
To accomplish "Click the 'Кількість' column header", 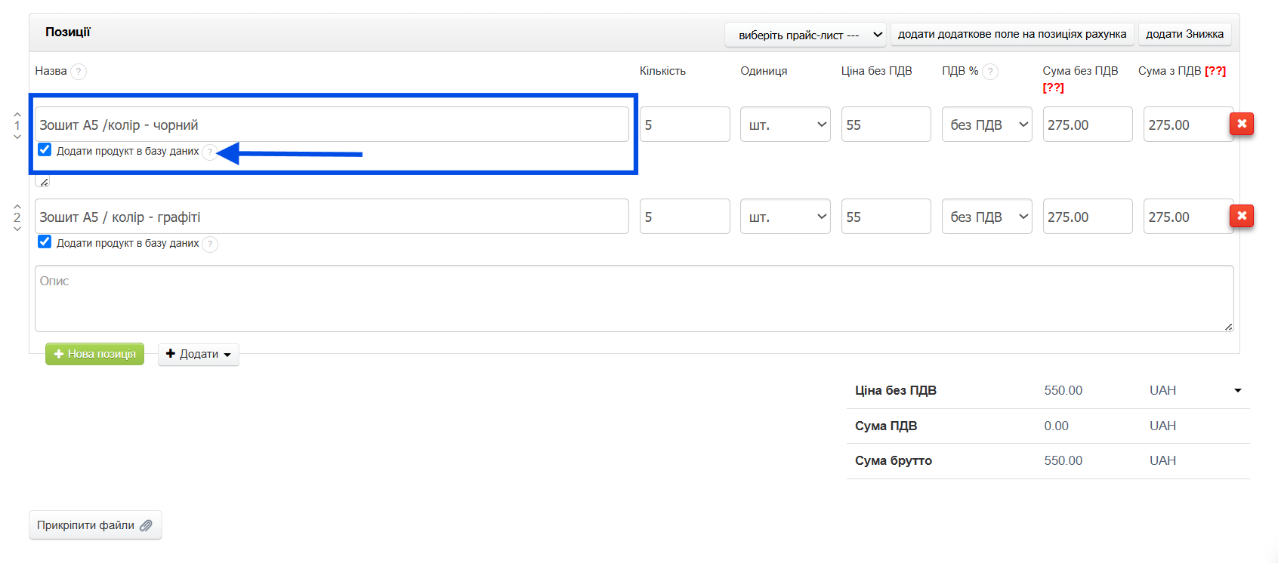I will 662,71.
